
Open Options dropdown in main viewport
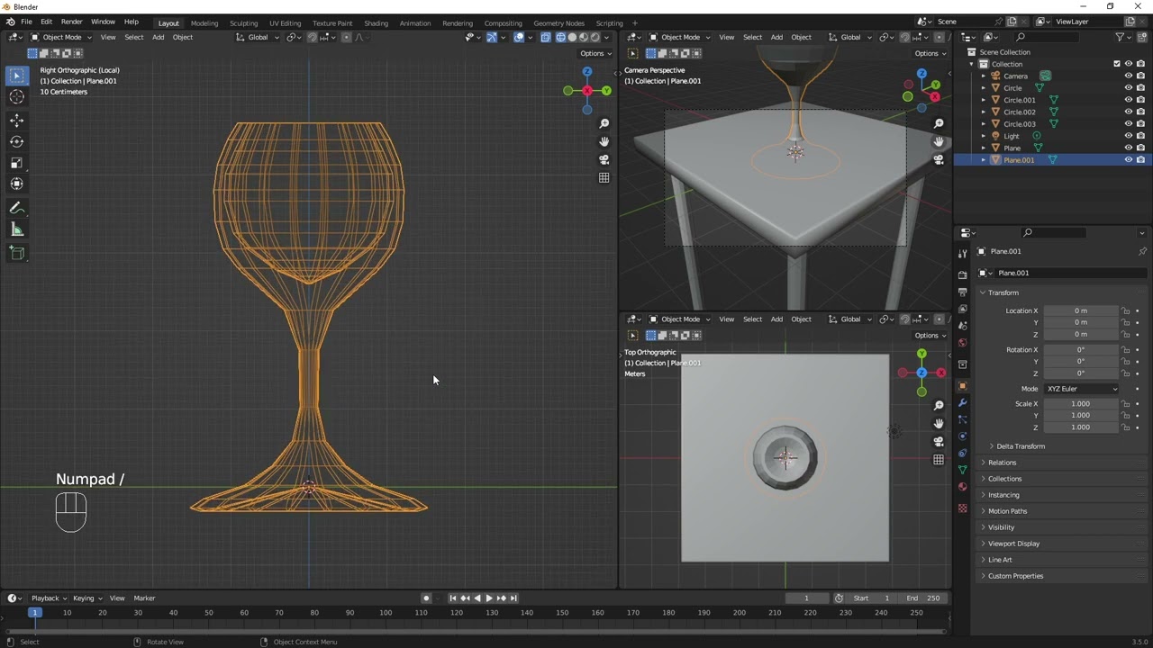596,54
